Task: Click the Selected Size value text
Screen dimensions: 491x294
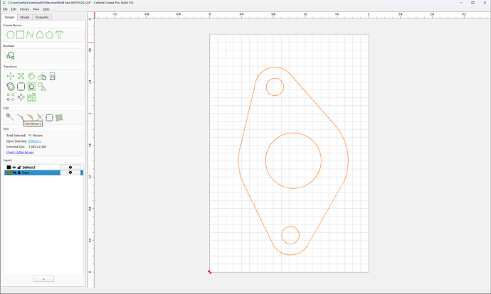Action: (x=37, y=146)
